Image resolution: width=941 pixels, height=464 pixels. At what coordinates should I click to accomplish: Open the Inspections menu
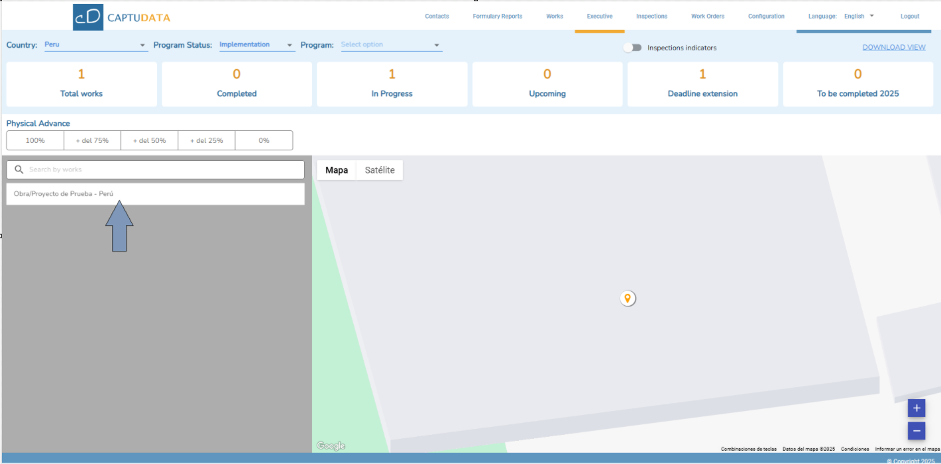[x=651, y=17]
